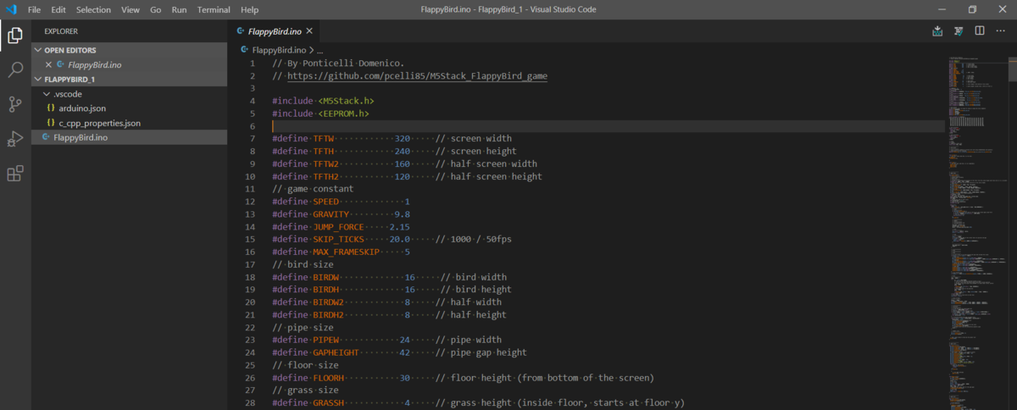Open the File menu
This screenshot has width=1017, height=410.
34,9
